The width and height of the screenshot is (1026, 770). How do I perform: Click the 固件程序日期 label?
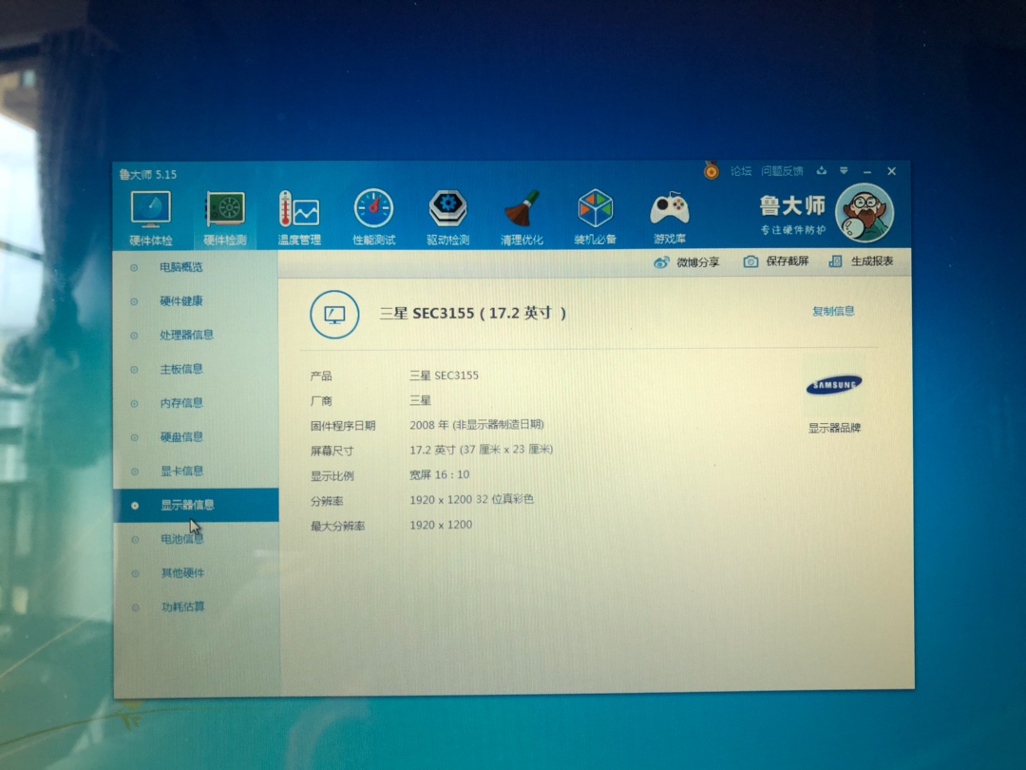tap(343, 426)
